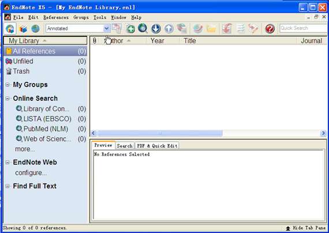Open the red Help question mark icon

[270, 29]
